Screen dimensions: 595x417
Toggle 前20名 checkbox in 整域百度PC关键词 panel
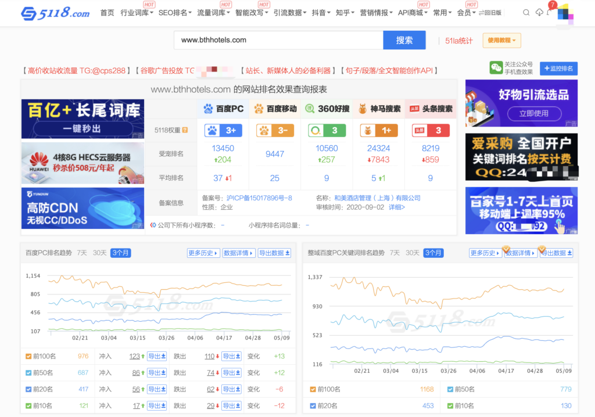click(313, 405)
